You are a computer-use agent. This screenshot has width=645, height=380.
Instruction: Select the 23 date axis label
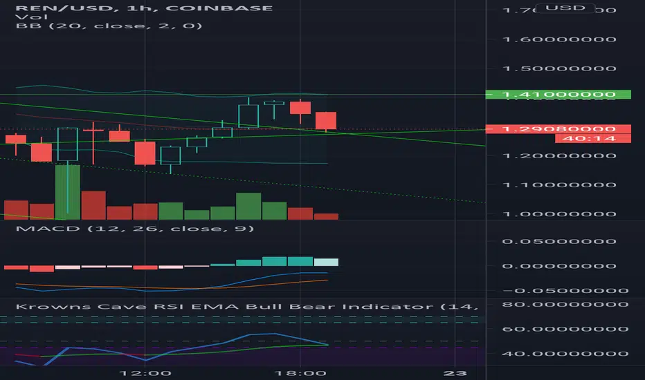(x=455, y=373)
